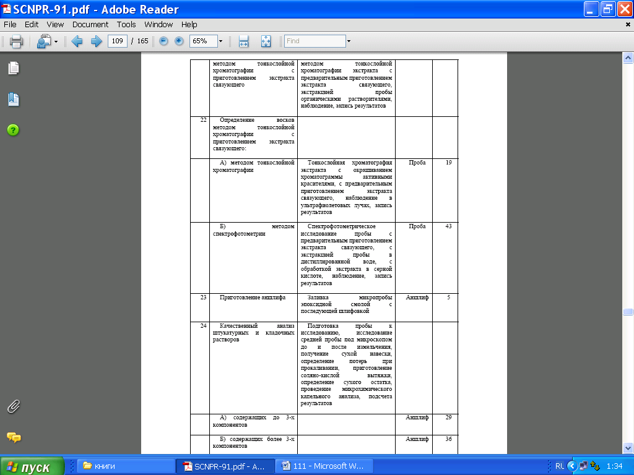Open the Document menu

pos(90,25)
